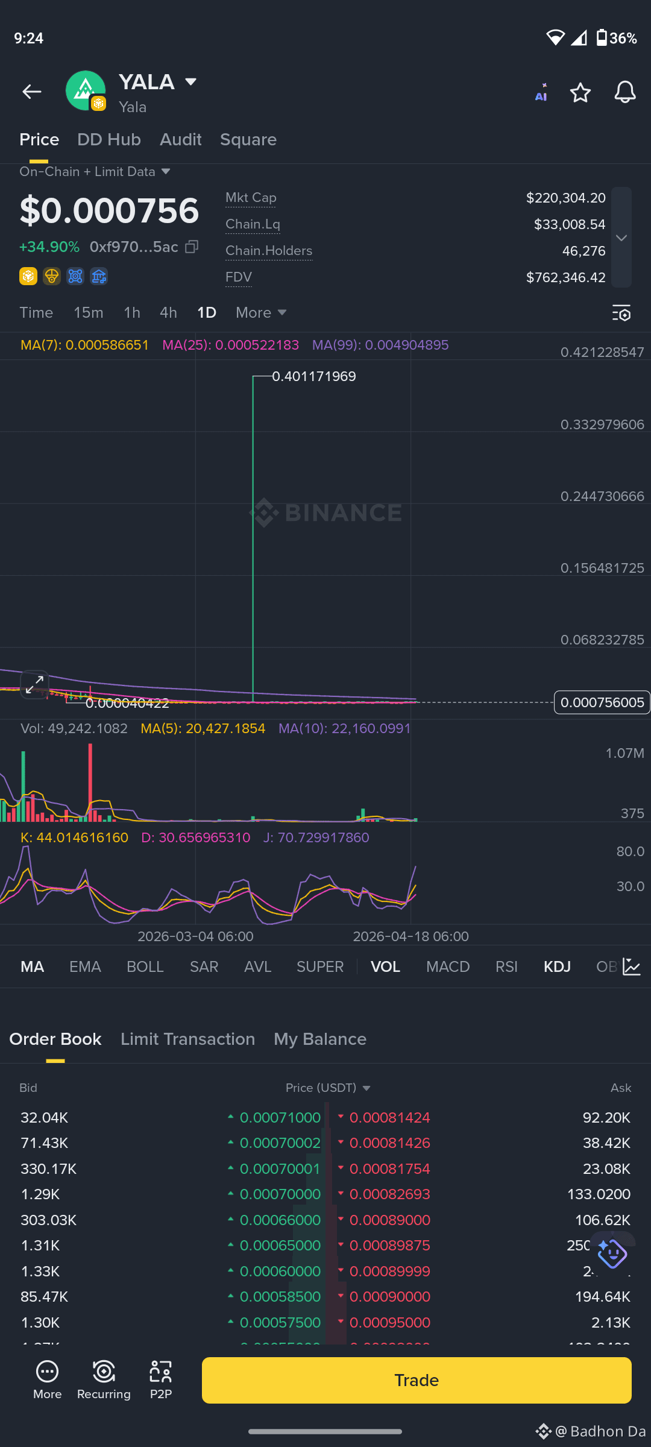Set a price alert bell
Viewport: 651px width, 1447px height.
point(625,92)
